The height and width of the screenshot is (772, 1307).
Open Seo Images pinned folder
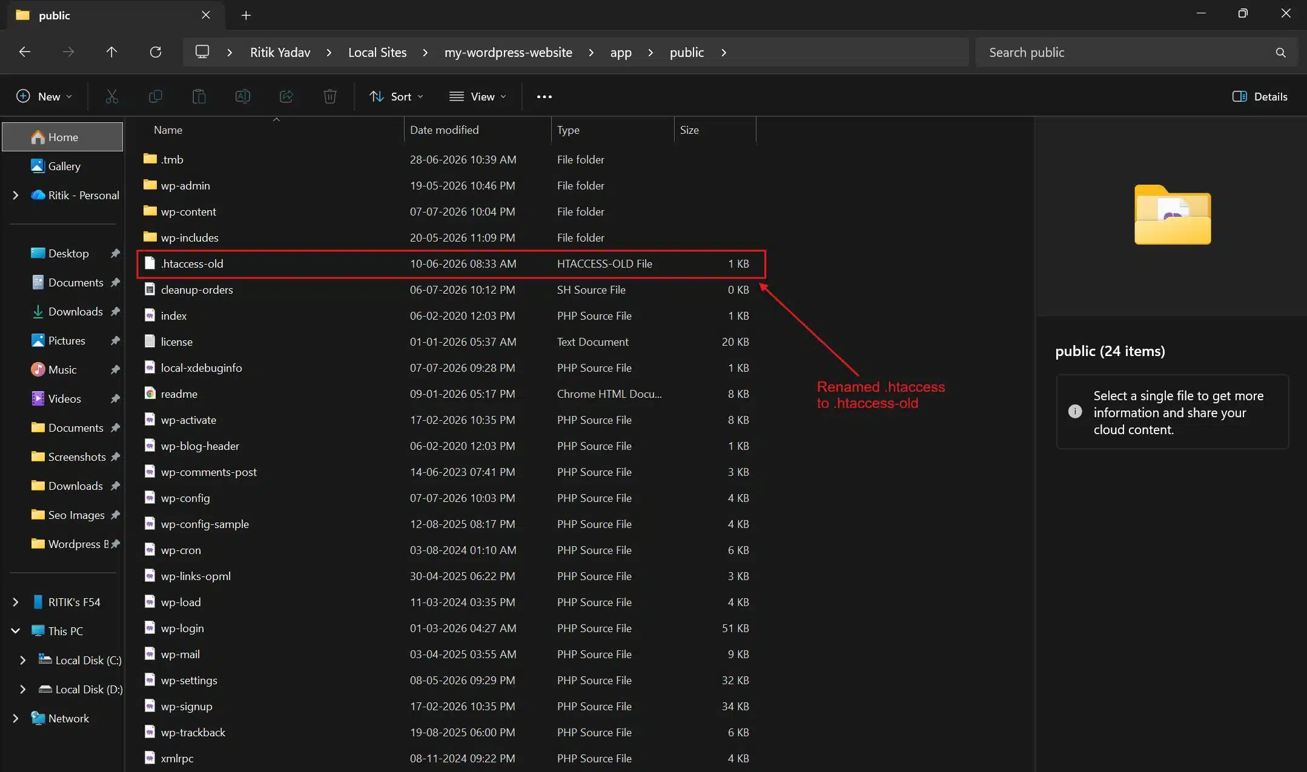pos(68,515)
